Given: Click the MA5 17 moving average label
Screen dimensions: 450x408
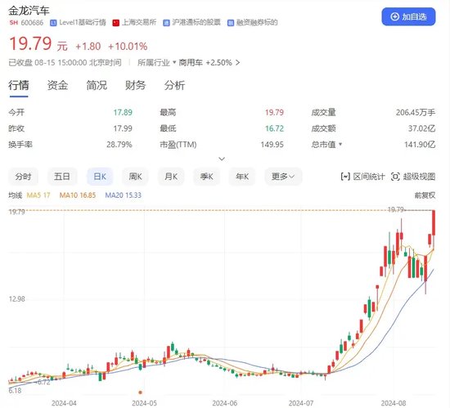Looking at the screenshot, I should pos(38,195).
